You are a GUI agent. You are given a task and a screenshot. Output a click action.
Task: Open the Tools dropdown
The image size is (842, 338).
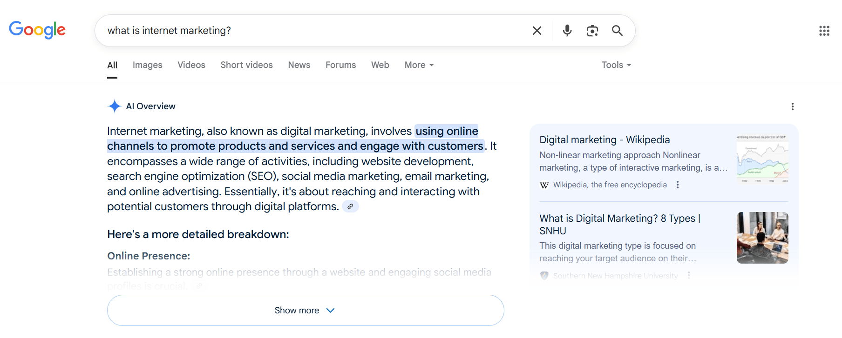click(x=616, y=65)
